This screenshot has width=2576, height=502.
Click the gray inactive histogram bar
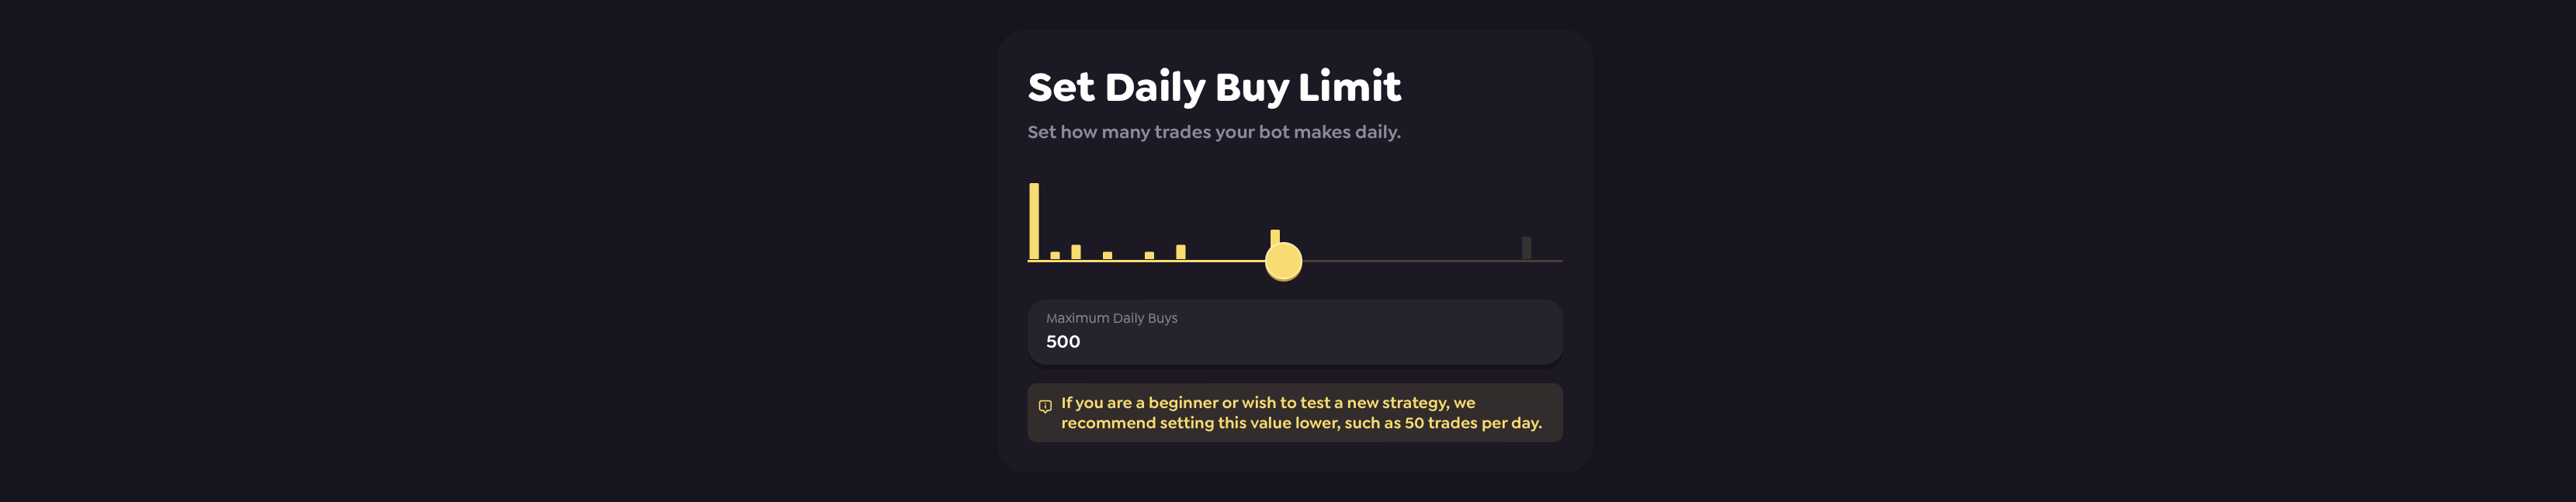[1526, 248]
